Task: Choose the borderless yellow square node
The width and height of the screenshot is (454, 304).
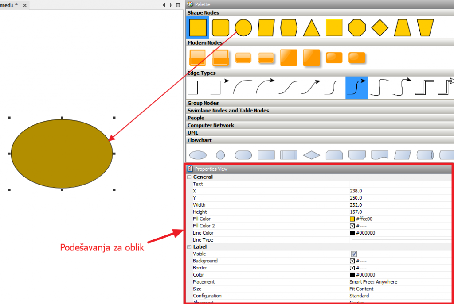Action: [334, 27]
